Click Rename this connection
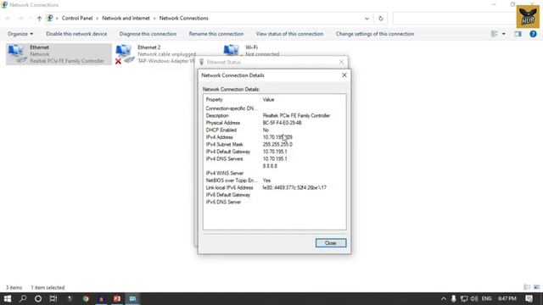Image resolution: width=543 pixels, height=305 pixels. [x=216, y=34]
